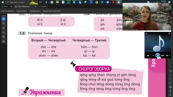Screen dimensions: 173x97
Task: Open Windows Start menu
Action: tap(2, 2)
